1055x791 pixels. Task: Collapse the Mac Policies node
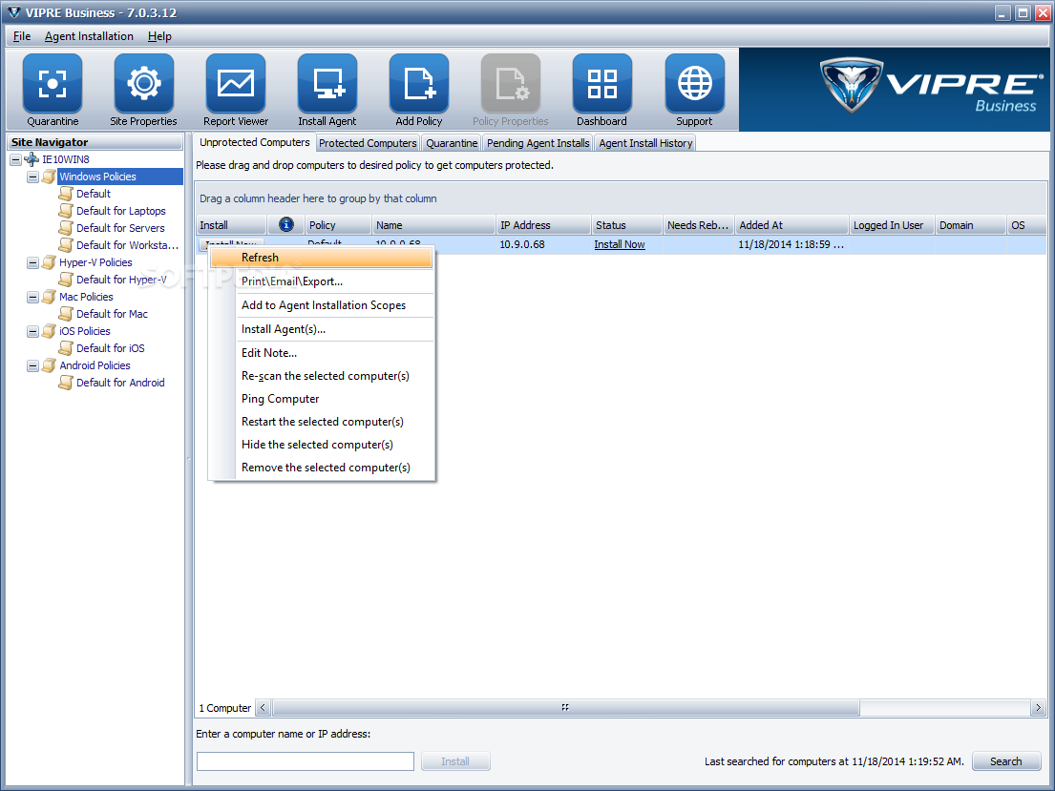click(32, 298)
